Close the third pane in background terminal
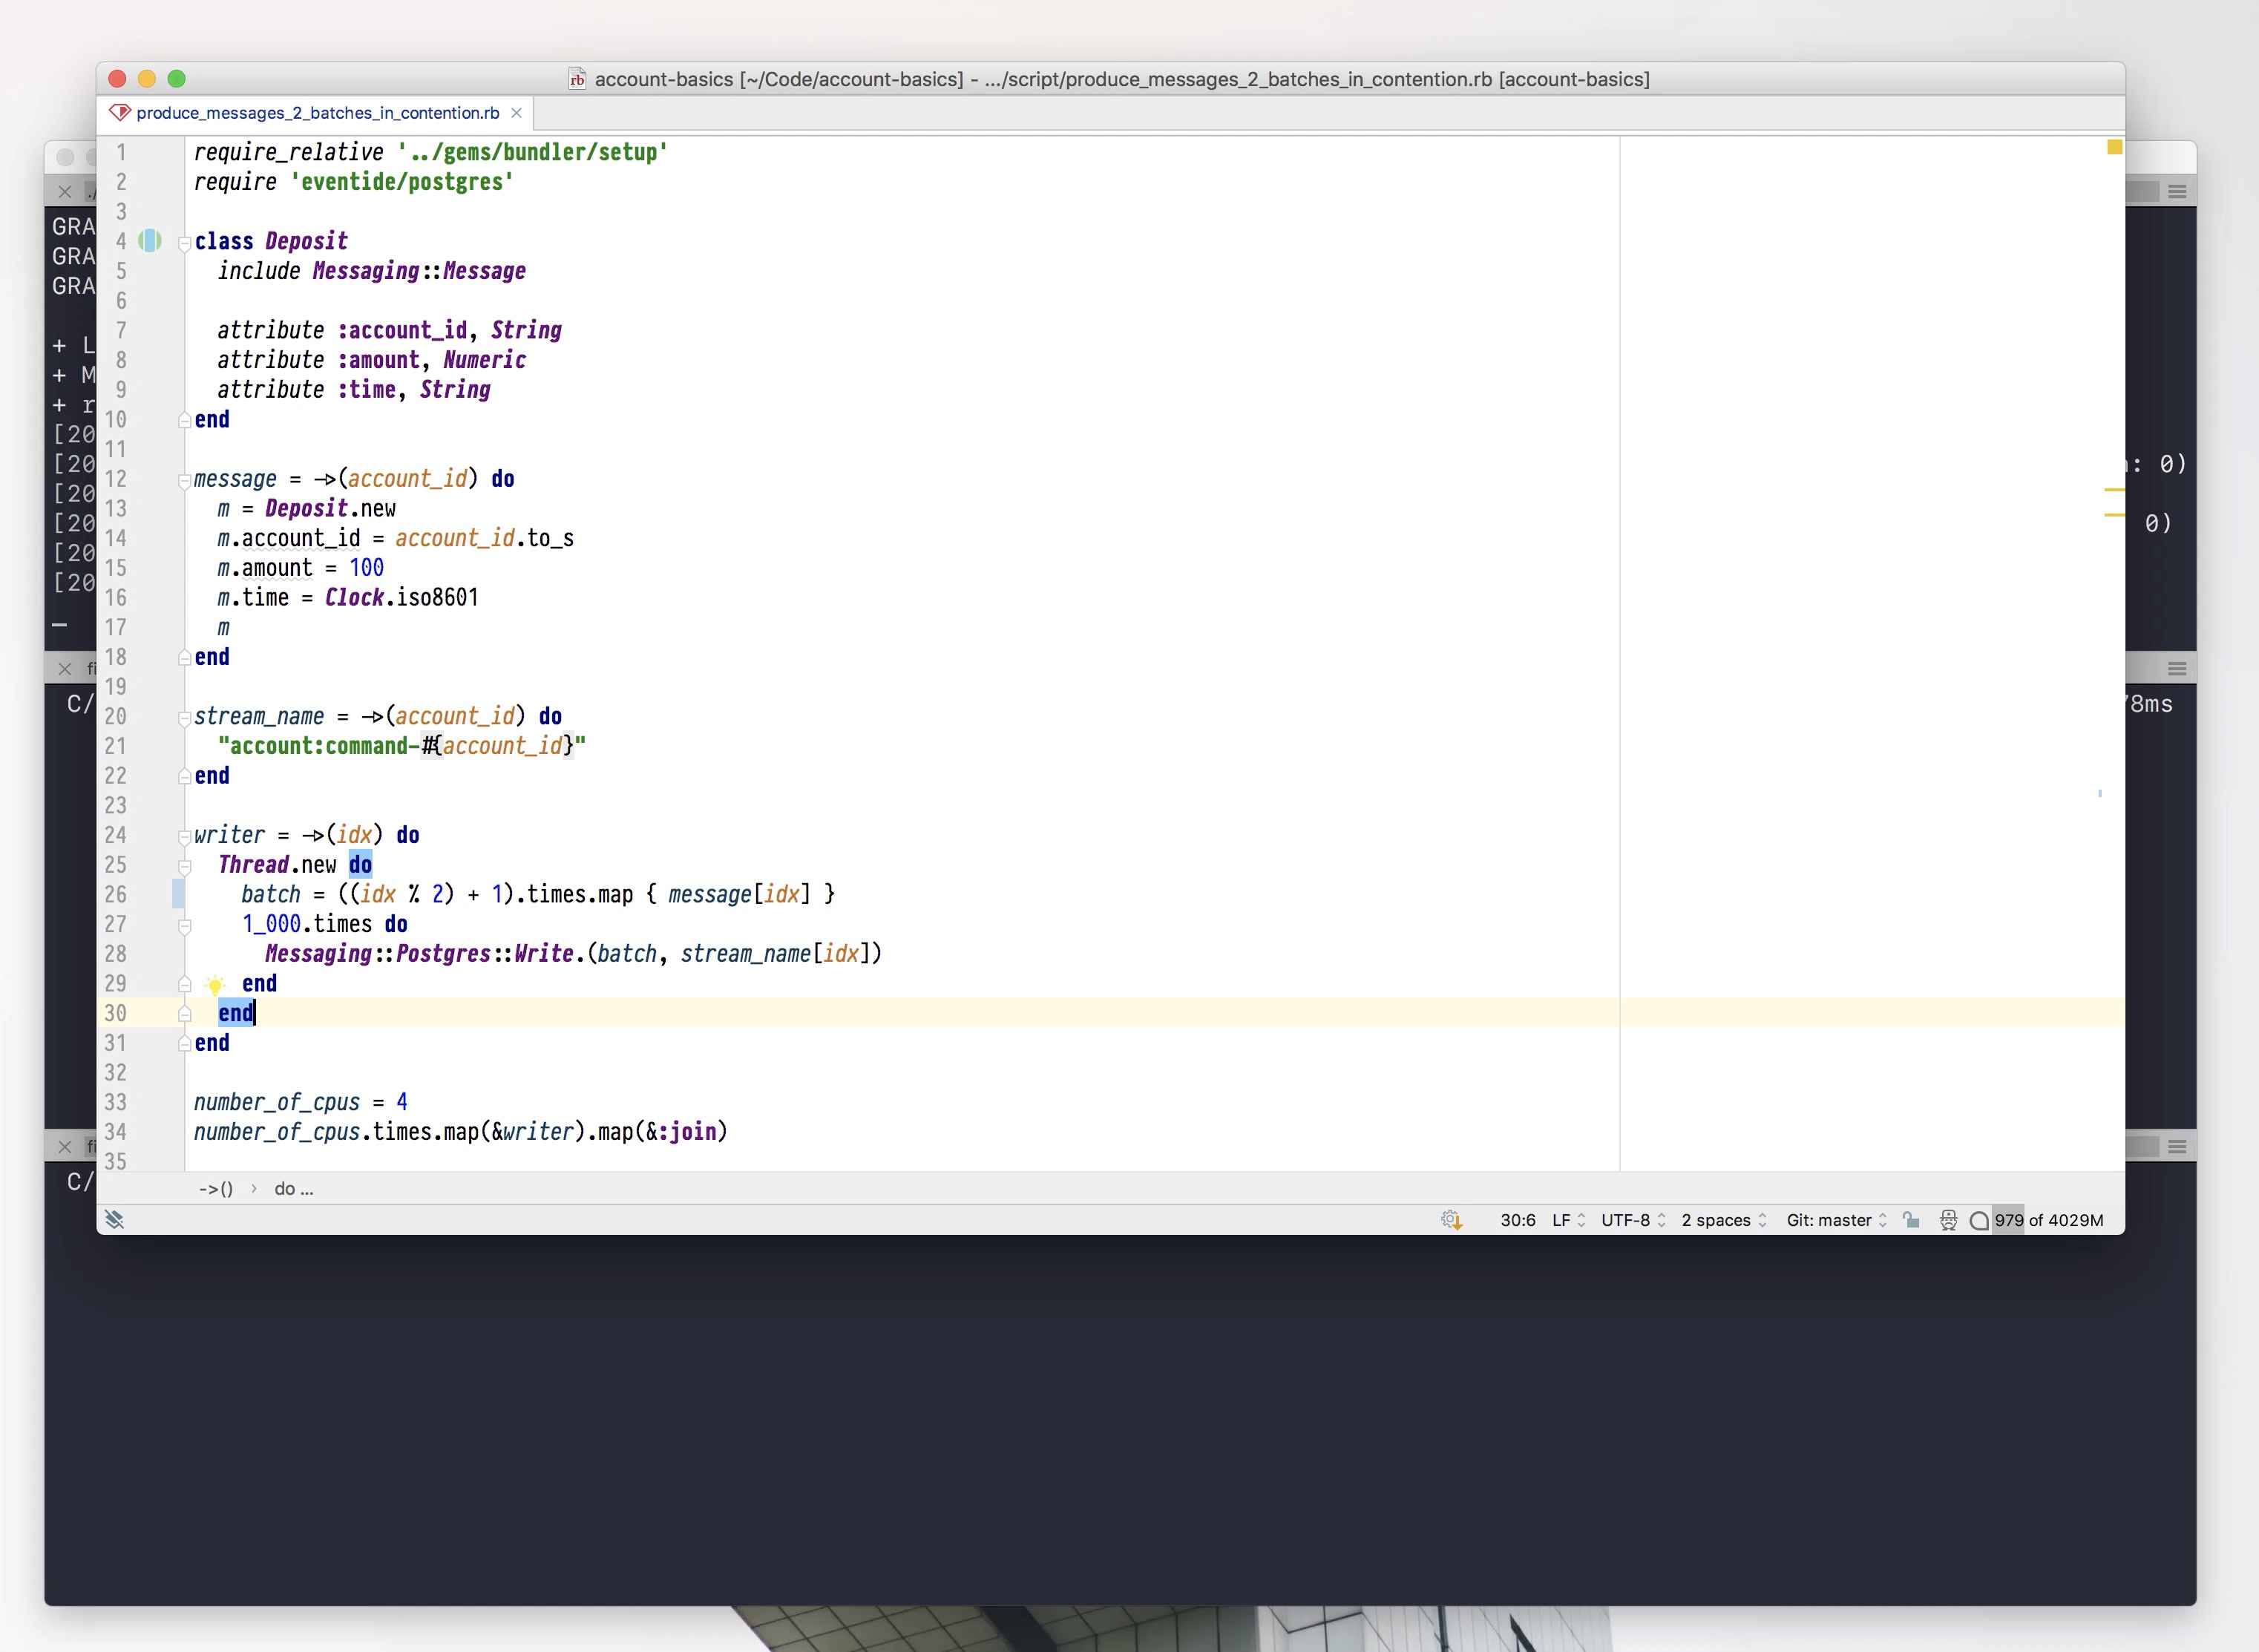 coord(65,1147)
